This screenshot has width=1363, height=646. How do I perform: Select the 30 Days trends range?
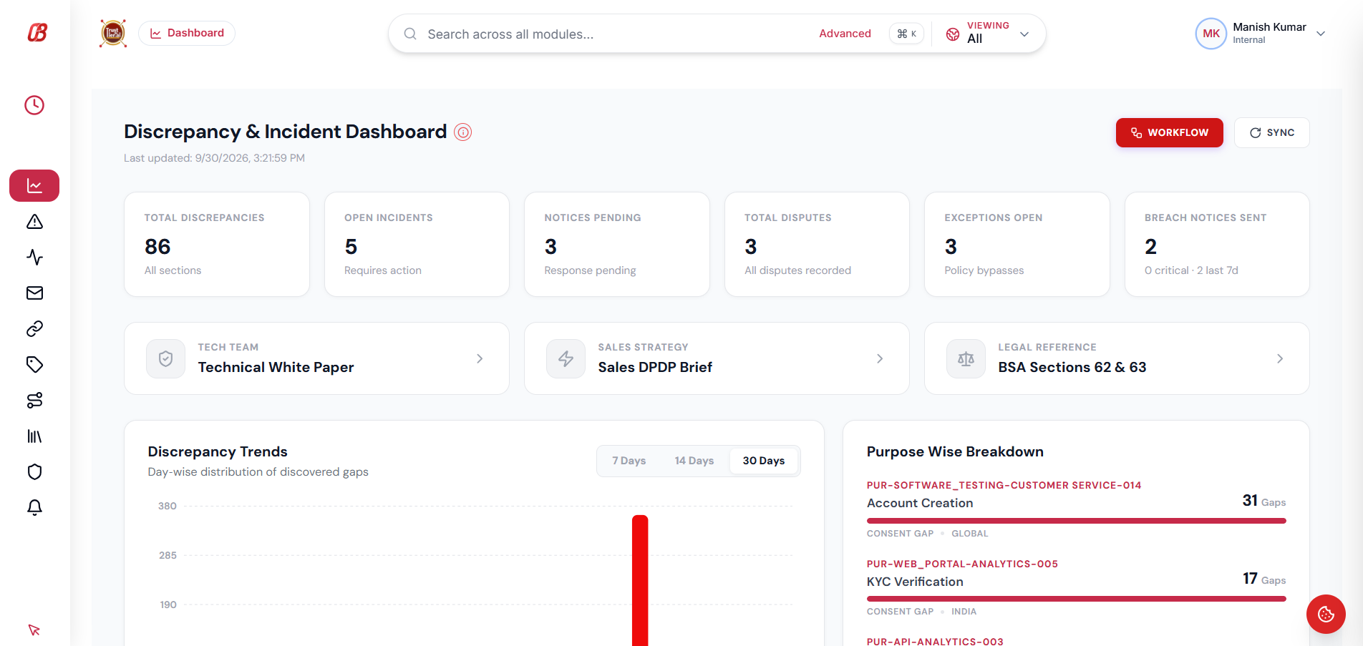click(x=764, y=461)
